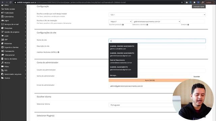Viewport: 216px width, 121px height.
Task: Click the Vídeo camera icon
Action: [x=2, y=67]
